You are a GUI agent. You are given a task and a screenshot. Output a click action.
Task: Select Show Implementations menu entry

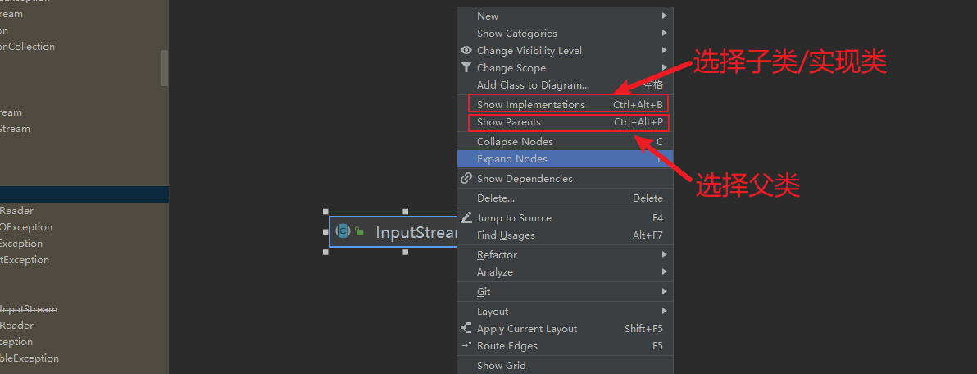point(531,105)
